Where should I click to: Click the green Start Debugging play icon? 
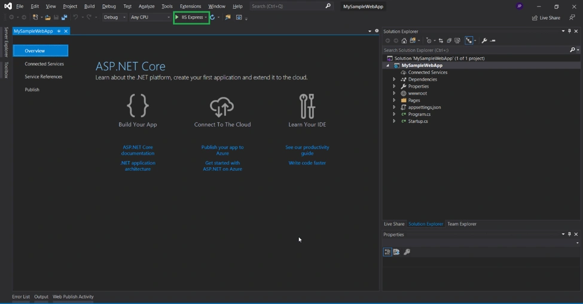[x=177, y=17]
